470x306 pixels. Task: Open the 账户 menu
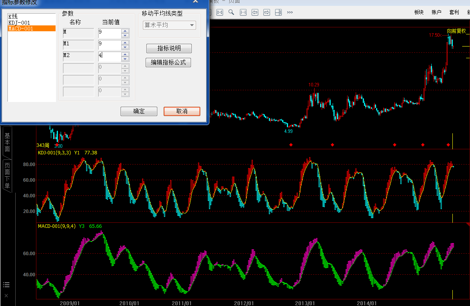point(437,13)
